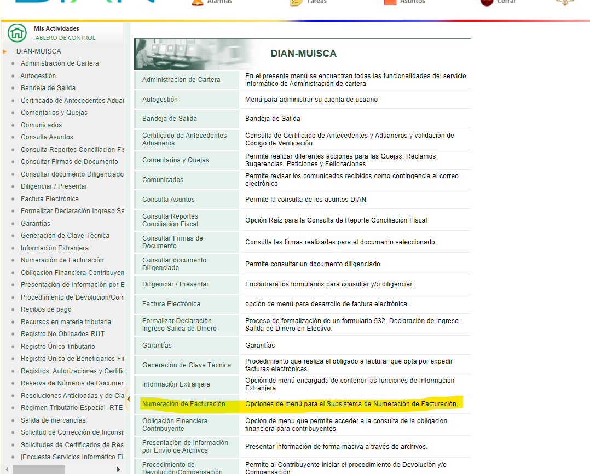The width and height of the screenshot is (590, 474).
Task: Open Certificado de Antecedentes Aduaneros entry
Action: click(184, 139)
